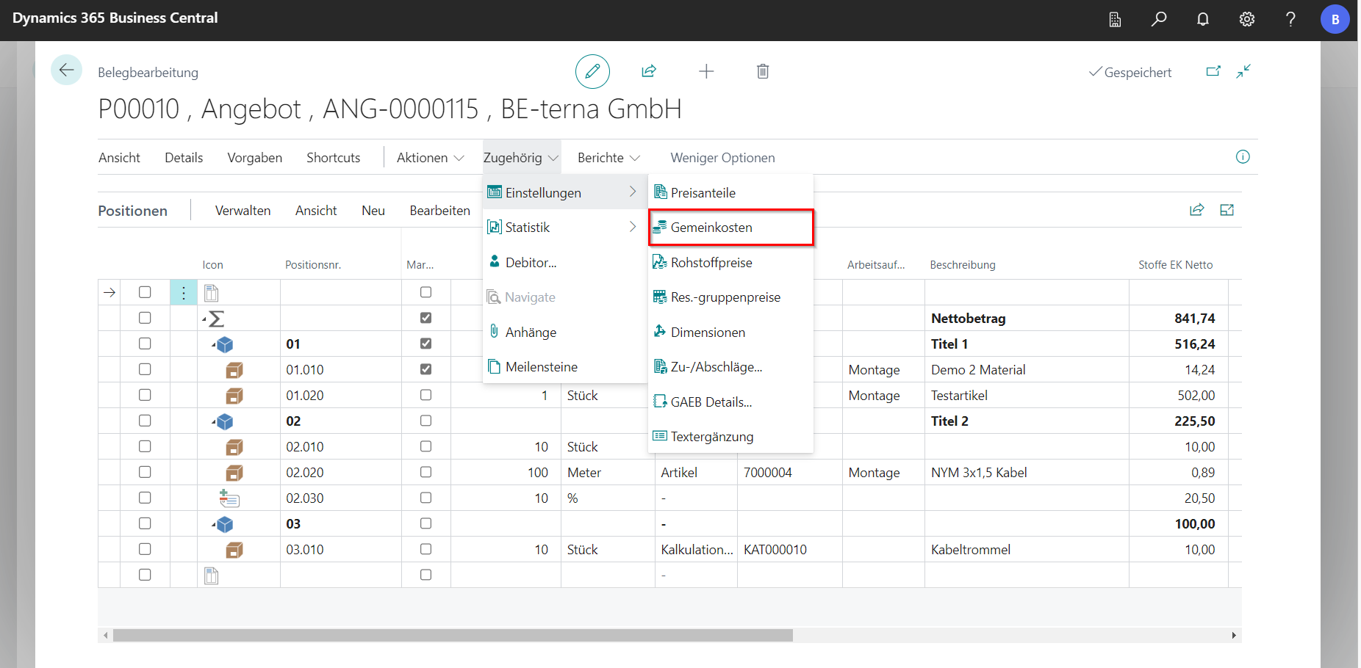
Task: Click the surcharge icon of row 02.030
Action: [x=229, y=498]
